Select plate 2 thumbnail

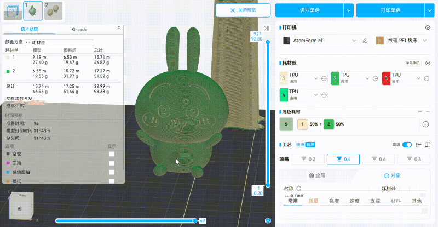[53, 11]
